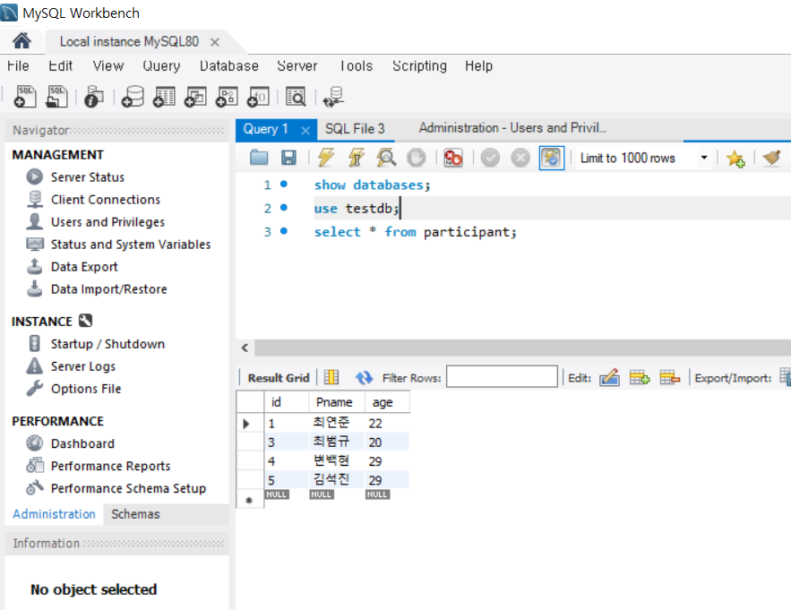Create a new stored procedure toolbar icon
The height and width of the screenshot is (610, 791).
pyautogui.click(x=227, y=97)
